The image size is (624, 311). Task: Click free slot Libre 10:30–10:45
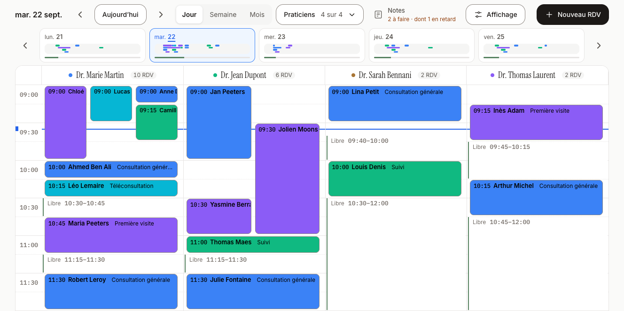point(111,207)
